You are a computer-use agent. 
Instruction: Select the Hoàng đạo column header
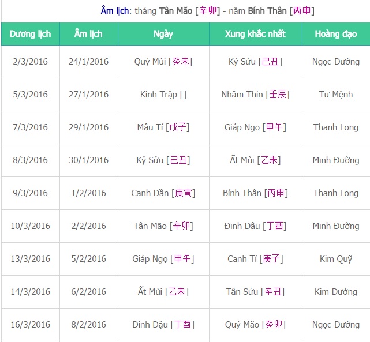click(x=336, y=34)
